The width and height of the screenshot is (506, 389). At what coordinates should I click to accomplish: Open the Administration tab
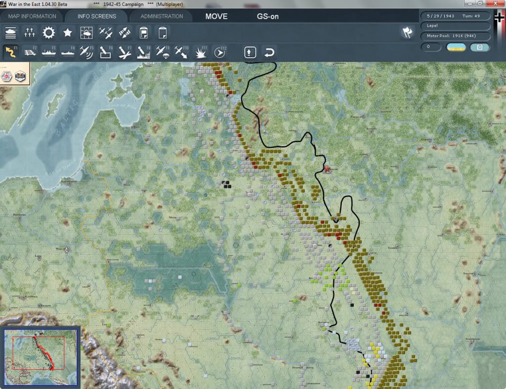[x=162, y=16]
